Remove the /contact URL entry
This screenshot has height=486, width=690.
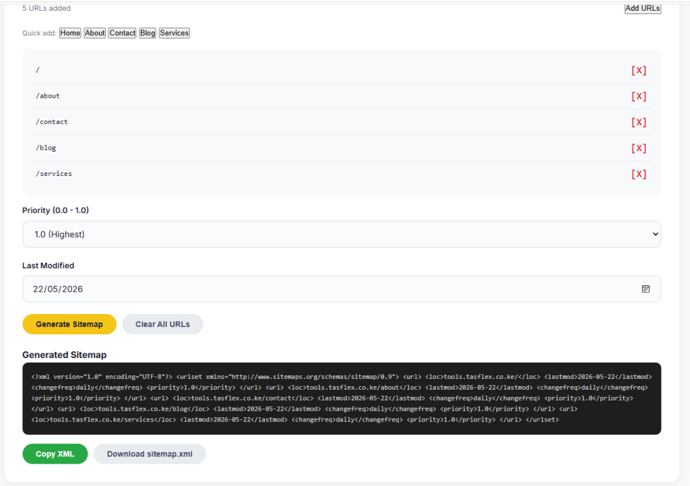coord(639,123)
